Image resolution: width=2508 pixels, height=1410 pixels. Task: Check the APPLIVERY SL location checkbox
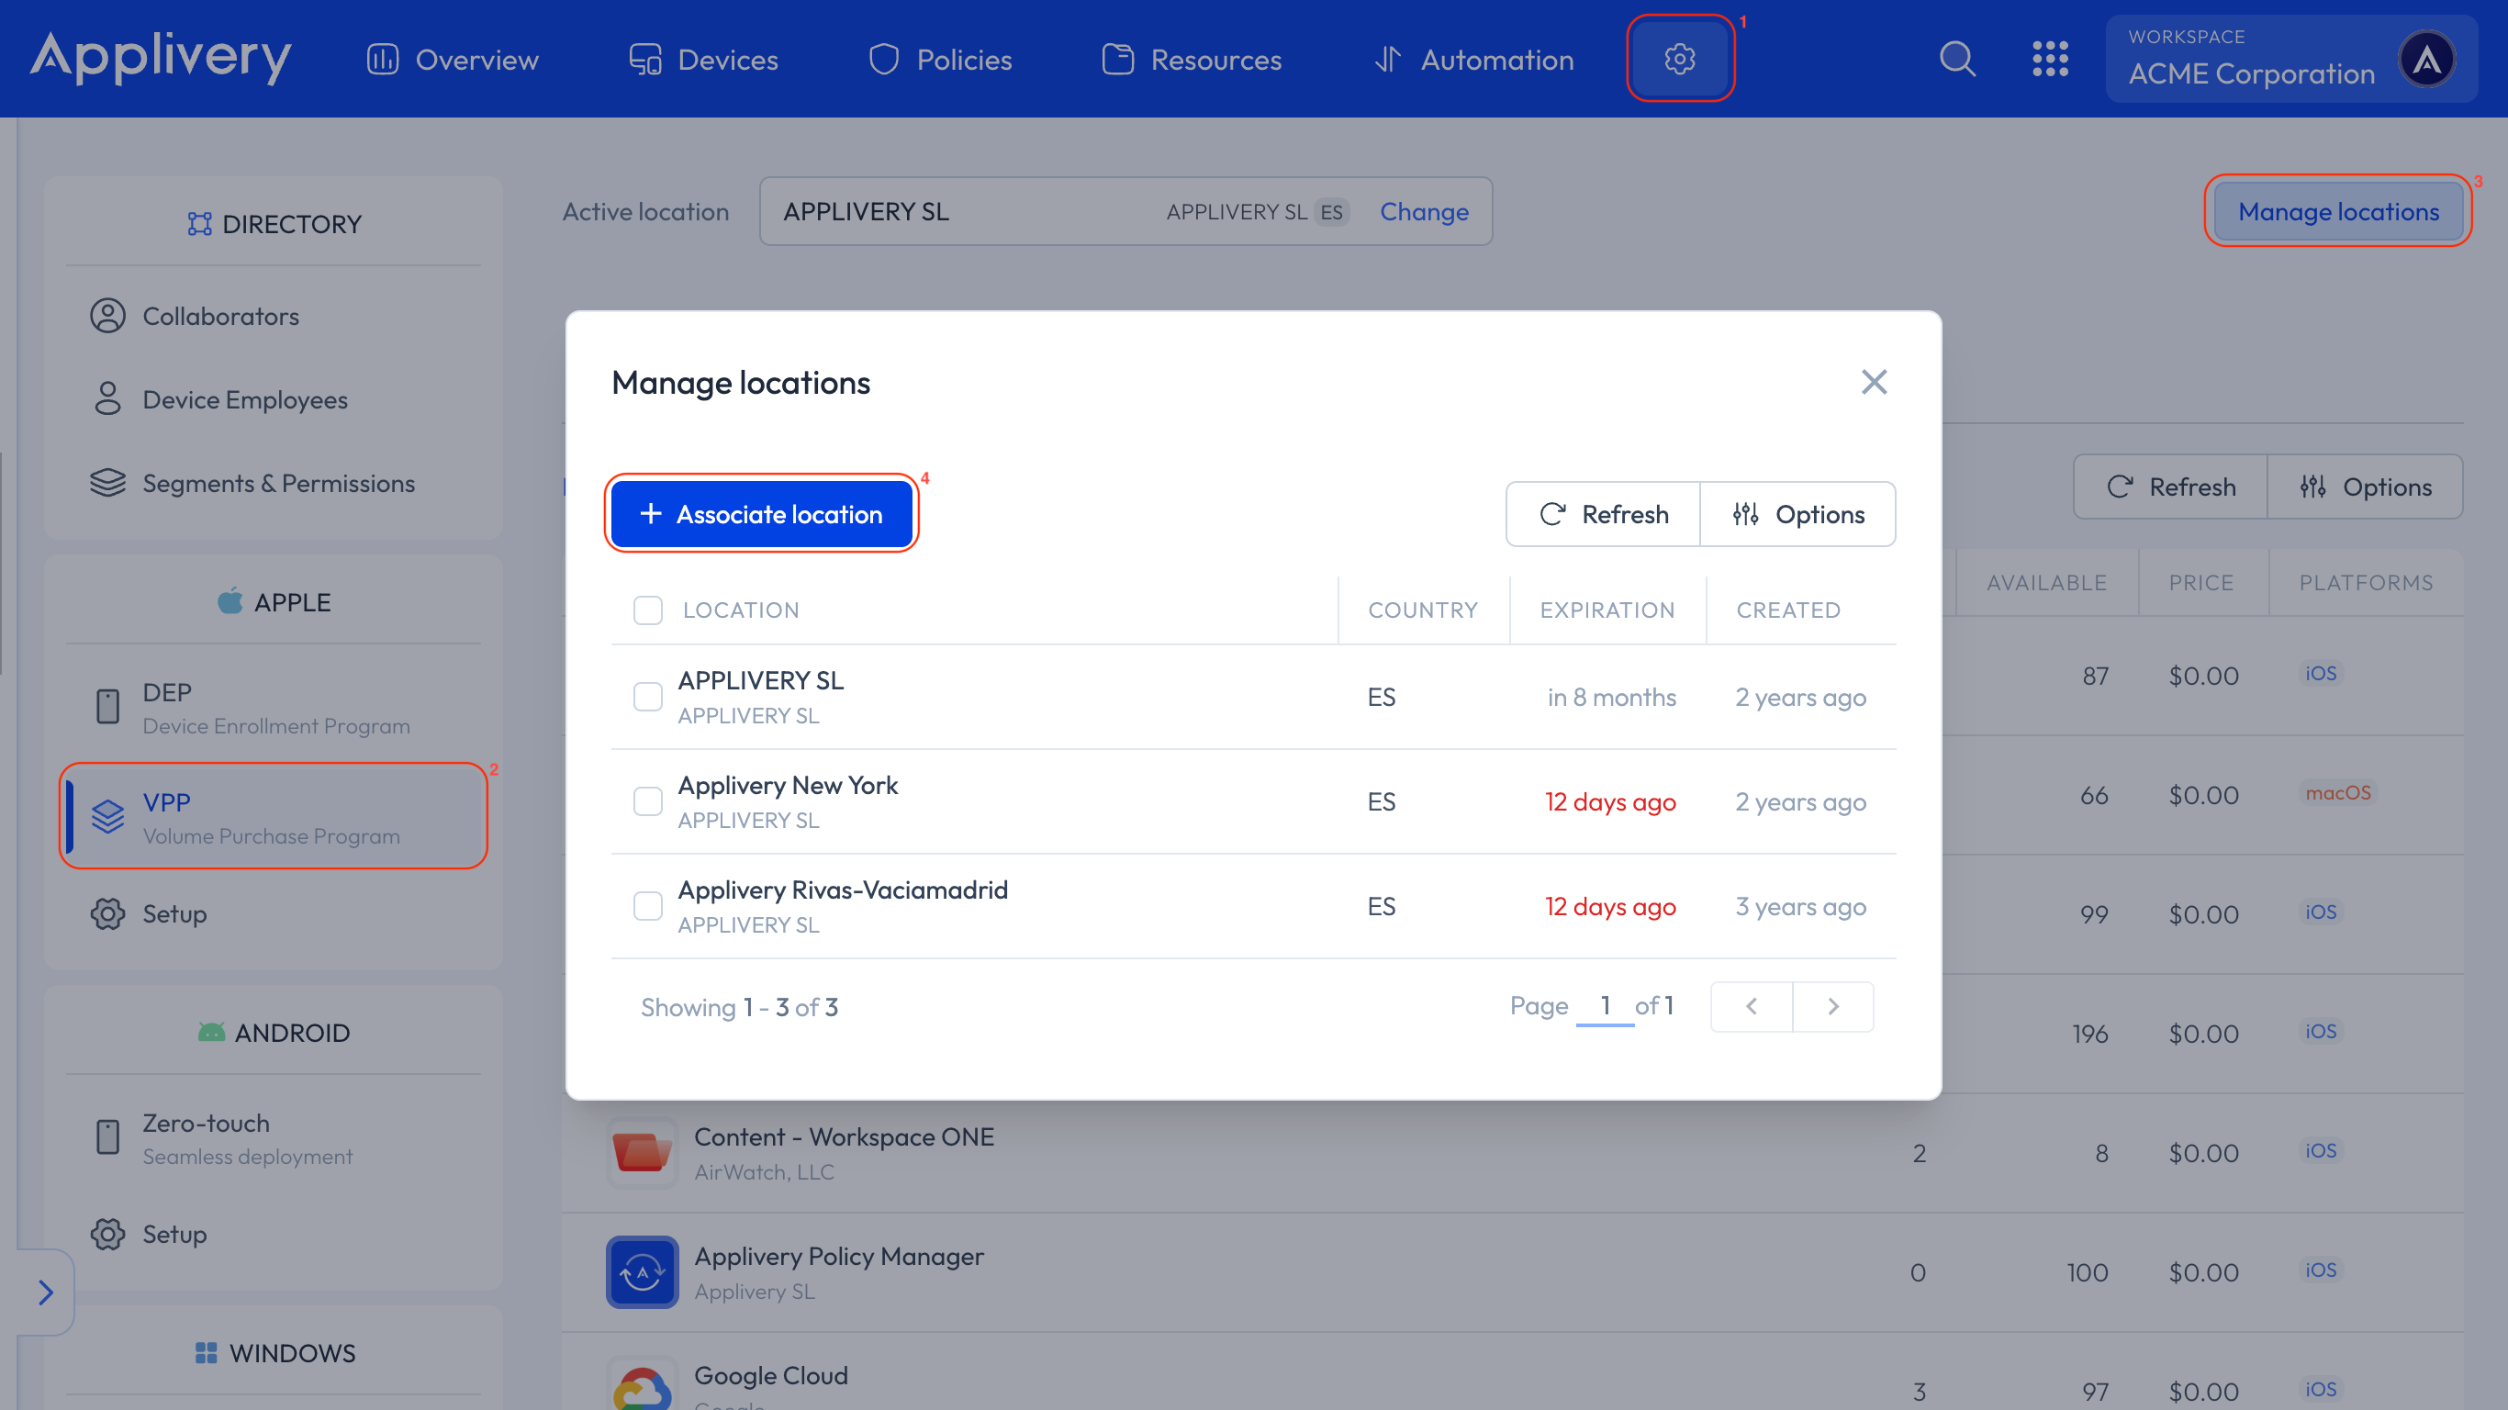(647, 698)
